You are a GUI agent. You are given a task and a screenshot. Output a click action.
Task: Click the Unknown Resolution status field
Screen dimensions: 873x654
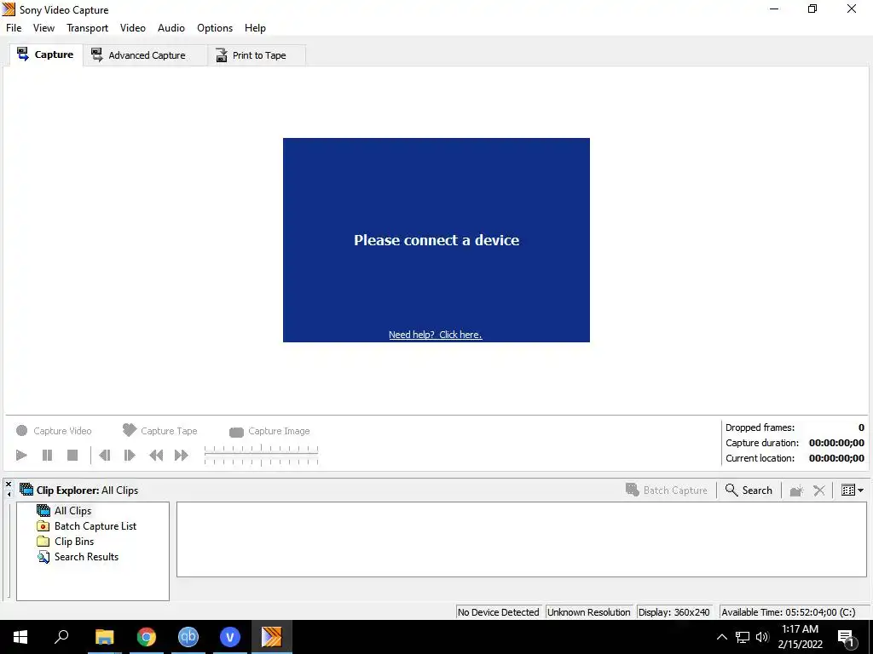tap(588, 611)
